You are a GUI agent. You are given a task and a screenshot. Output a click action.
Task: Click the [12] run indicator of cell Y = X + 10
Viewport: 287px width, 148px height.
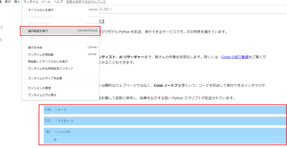[48, 121]
